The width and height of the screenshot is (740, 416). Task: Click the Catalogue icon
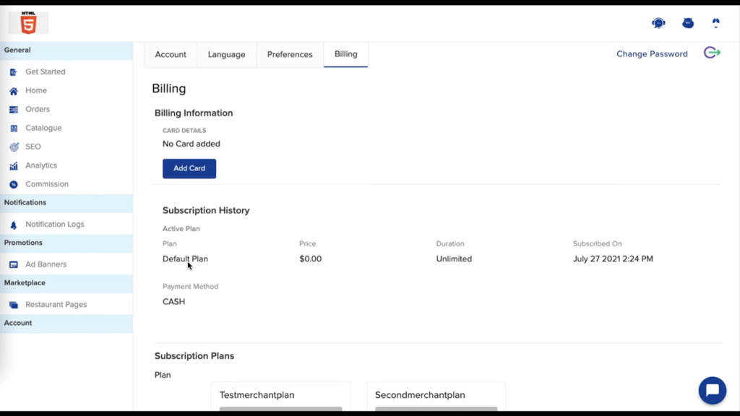(13, 128)
